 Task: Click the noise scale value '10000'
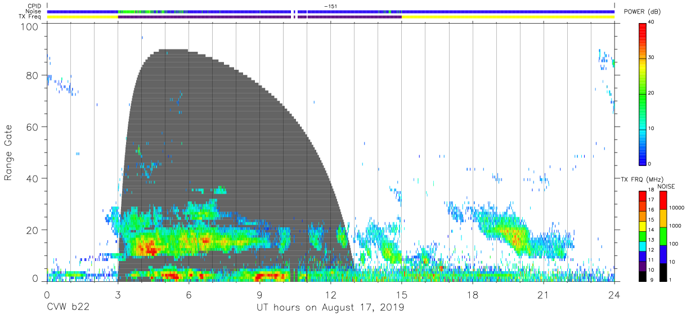[676, 208]
